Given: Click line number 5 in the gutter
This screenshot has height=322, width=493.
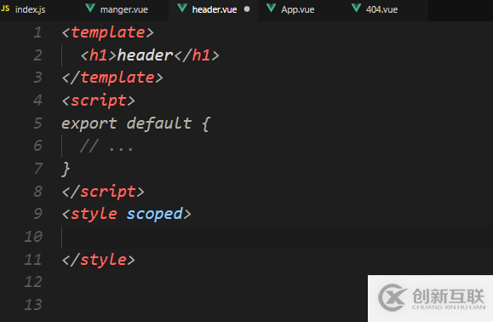Looking at the screenshot, I should pos(37,124).
